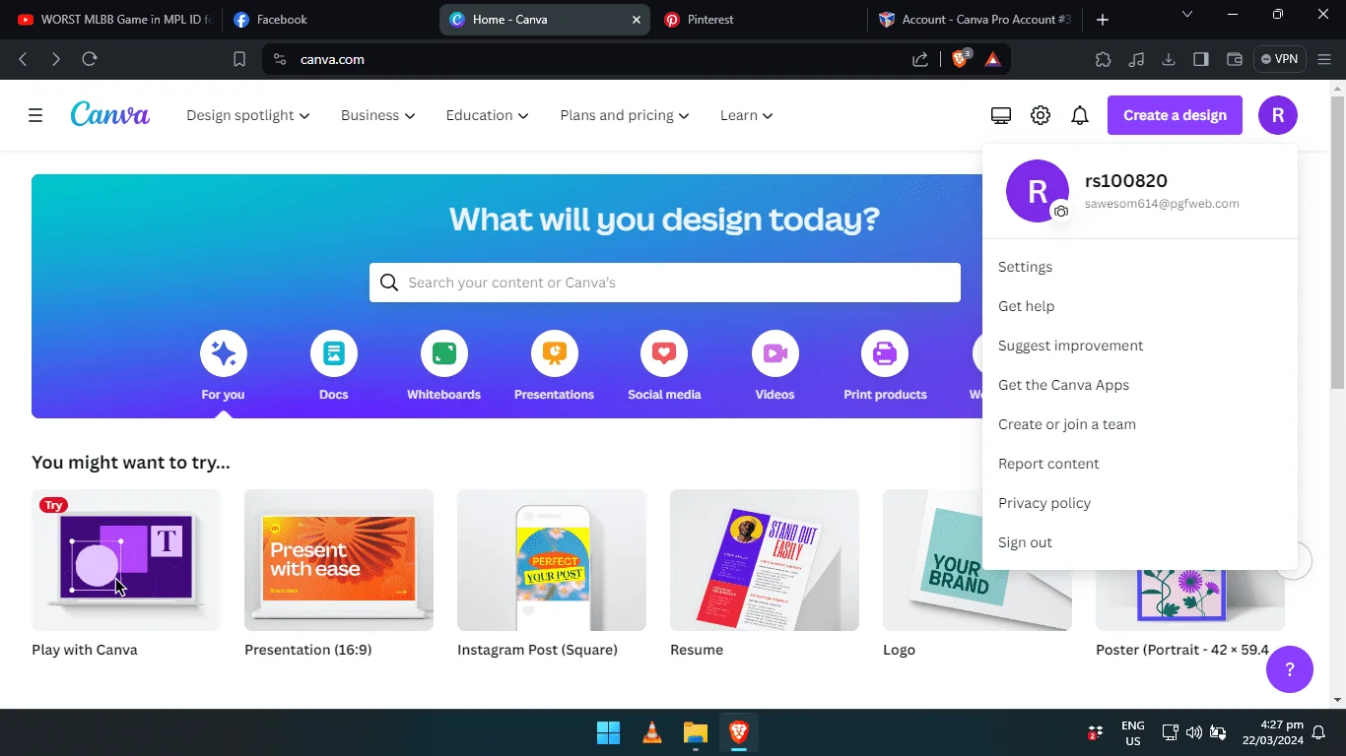Expand the Plans and pricing dropdown
The image size is (1346, 756).
point(625,115)
